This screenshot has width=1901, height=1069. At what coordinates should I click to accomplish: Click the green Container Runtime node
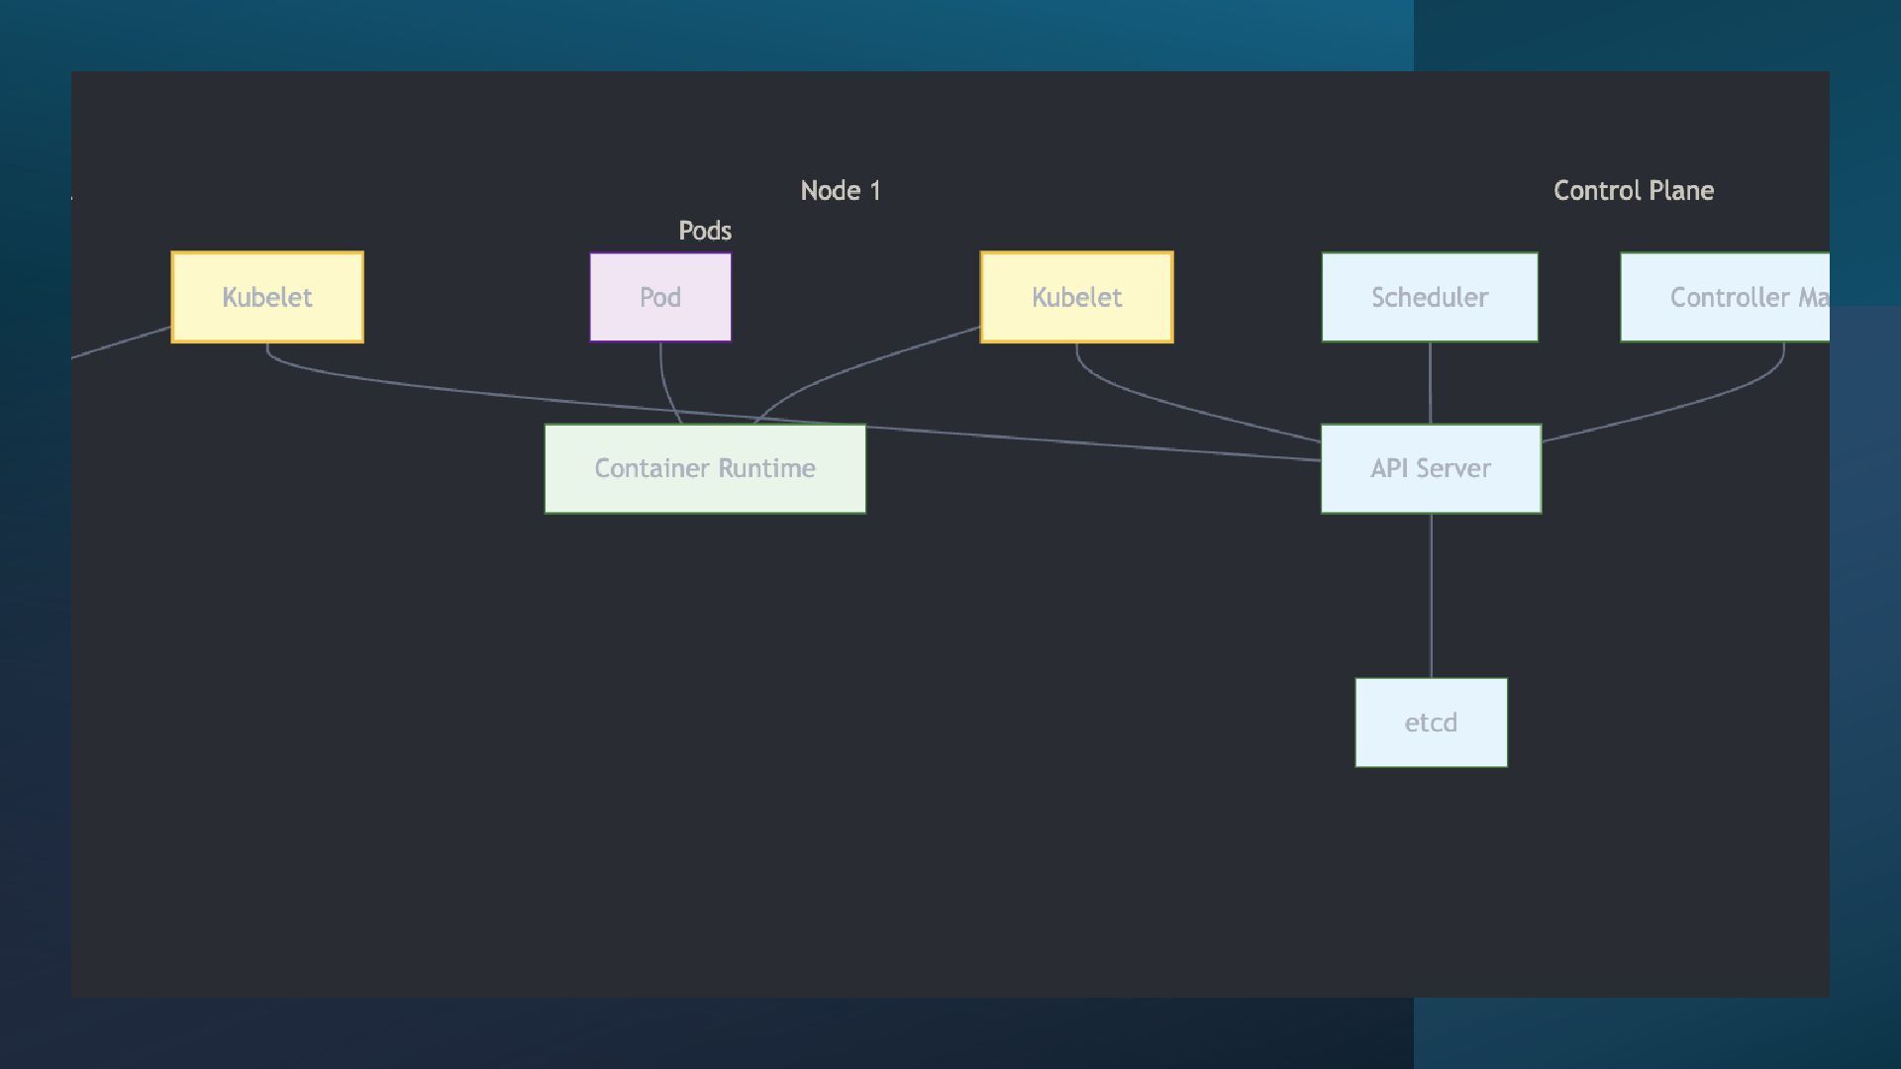pos(705,468)
